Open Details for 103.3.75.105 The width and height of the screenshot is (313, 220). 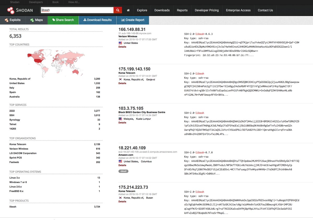122,123
